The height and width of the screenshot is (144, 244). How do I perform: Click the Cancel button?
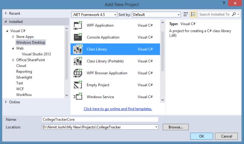[226, 136]
